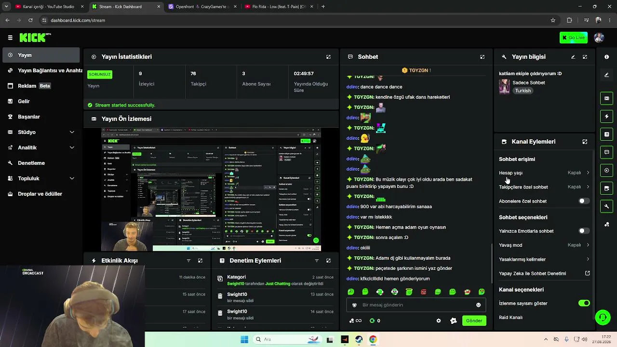Open Reklam Beta in the sidebar
This screenshot has width=617, height=347.
[40, 86]
